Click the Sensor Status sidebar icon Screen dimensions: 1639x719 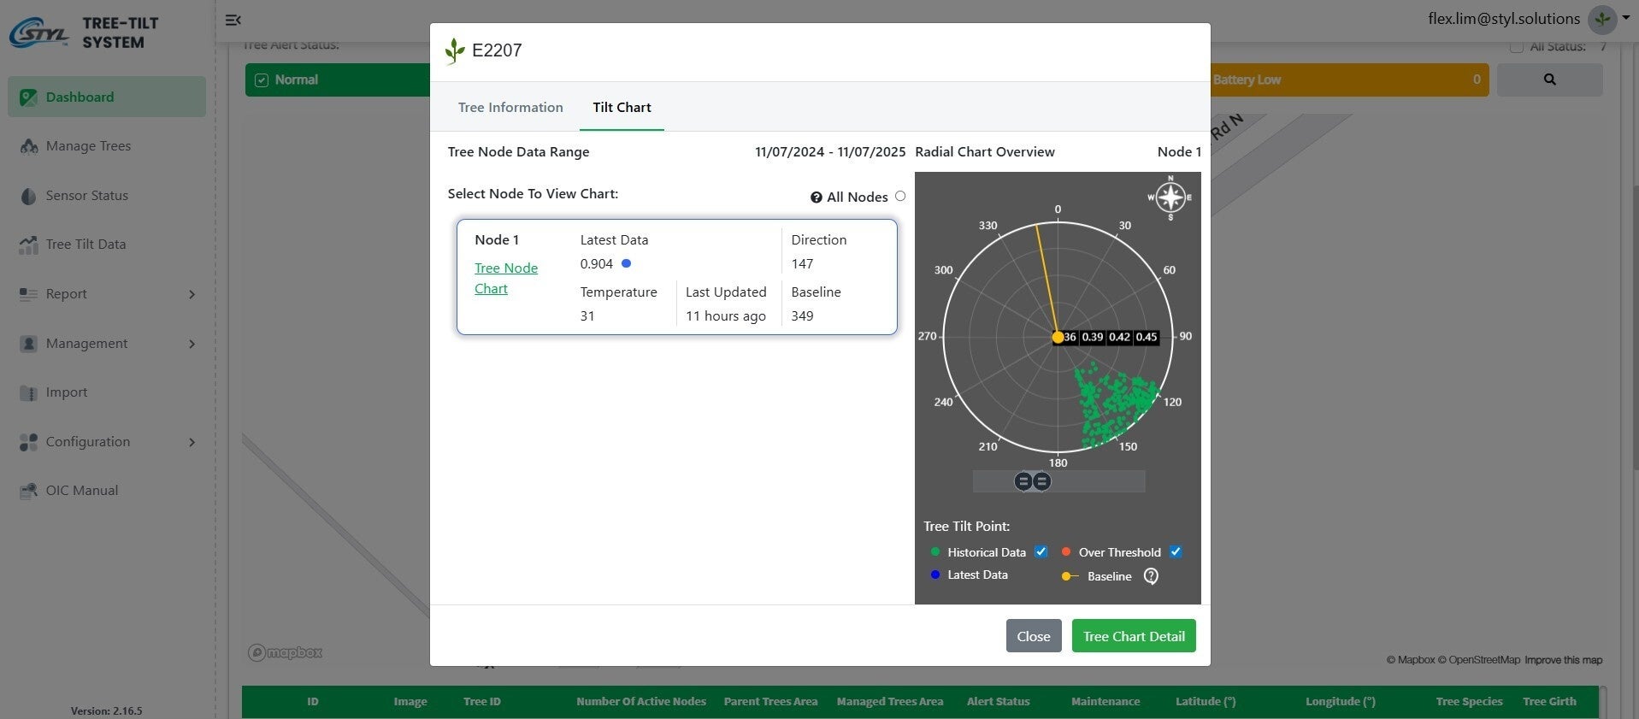[x=29, y=196]
